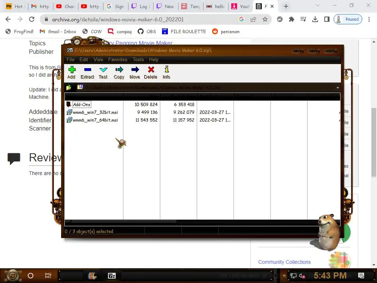Open the FILE ROULETTE bookmark
This screenshot has width=377, height=283.
184,32
